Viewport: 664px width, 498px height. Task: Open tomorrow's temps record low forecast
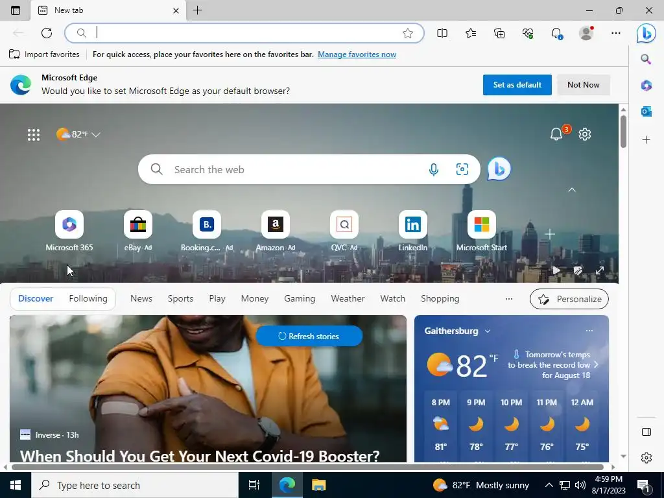[x=552, y=364]
